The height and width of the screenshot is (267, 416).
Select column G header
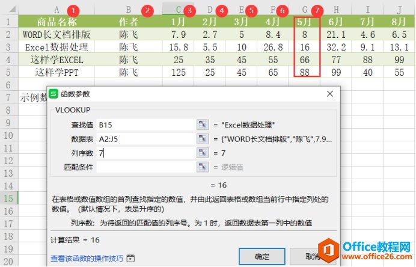[x=304, y=10]
